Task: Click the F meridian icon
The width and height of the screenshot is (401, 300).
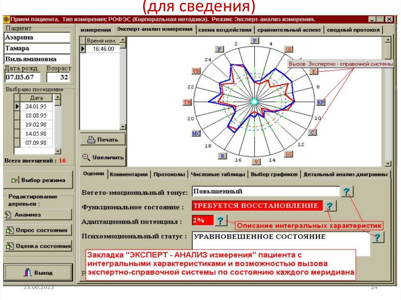Action: 219,50
